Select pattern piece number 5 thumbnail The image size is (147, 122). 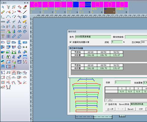85,8
